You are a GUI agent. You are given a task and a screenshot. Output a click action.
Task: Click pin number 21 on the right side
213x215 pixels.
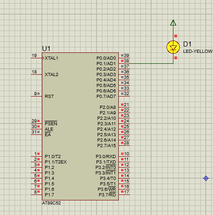pos(127,105)
